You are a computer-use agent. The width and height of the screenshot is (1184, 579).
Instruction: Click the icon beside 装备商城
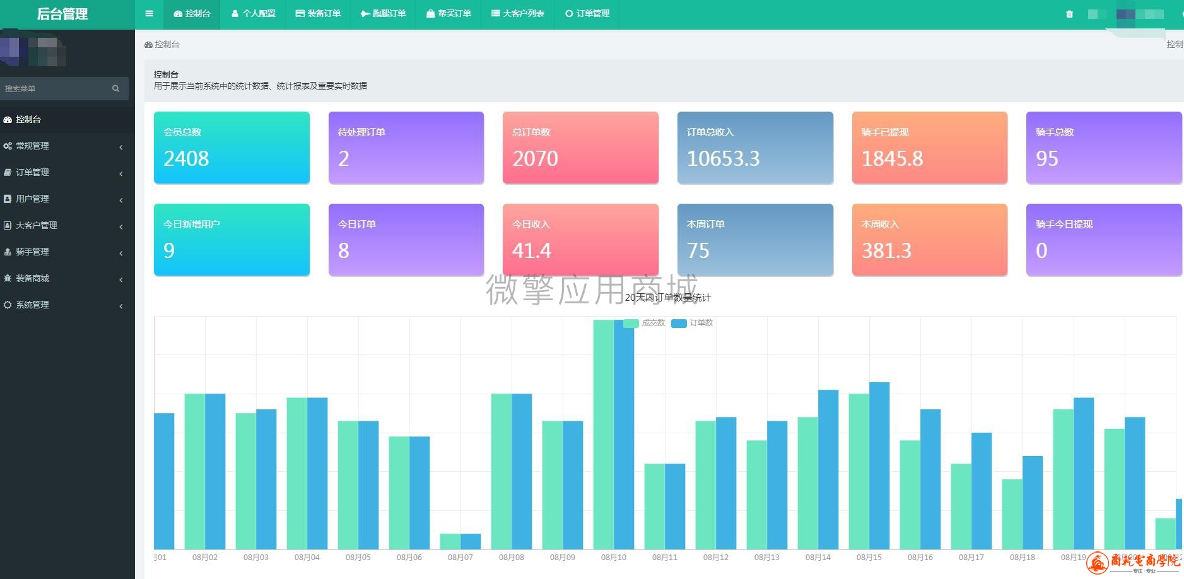(x=8, y=278)
